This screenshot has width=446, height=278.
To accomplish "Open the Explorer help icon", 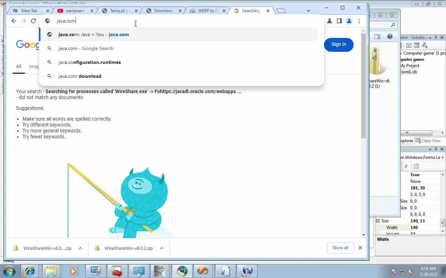I will tap(390, 36).
